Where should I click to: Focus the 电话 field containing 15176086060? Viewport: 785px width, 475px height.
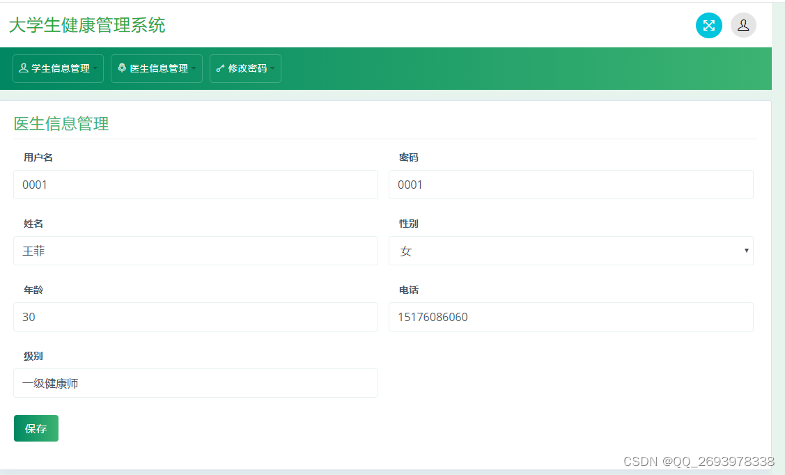[x=570, y=317]
